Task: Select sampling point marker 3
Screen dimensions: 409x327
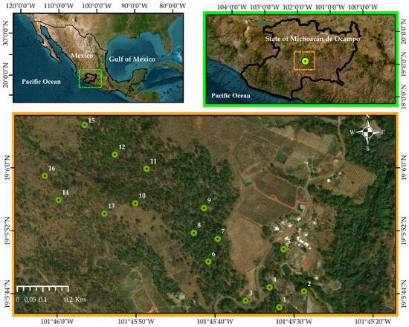Action: pyautogui.click(x=245, y=301)
